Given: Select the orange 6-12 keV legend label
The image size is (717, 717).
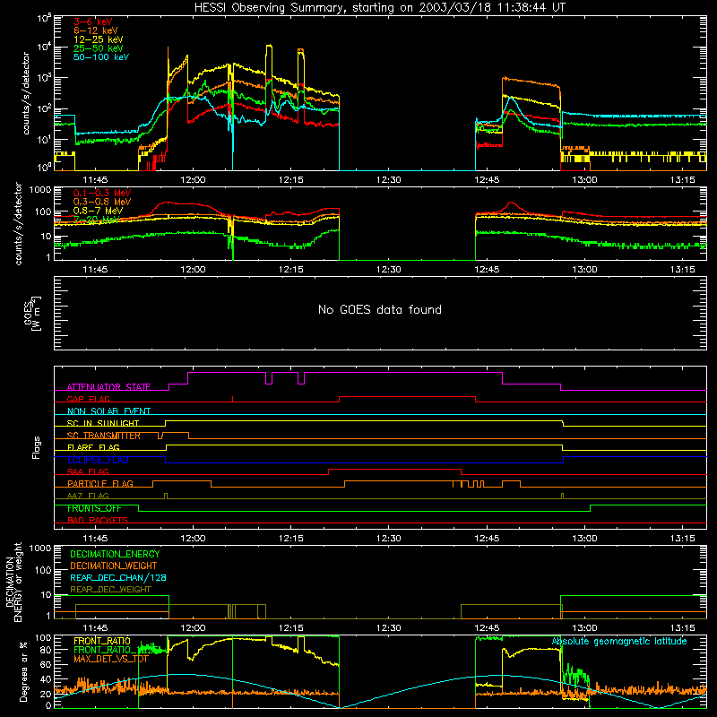Looking at the screenshot, I should (x=96, y=30).
